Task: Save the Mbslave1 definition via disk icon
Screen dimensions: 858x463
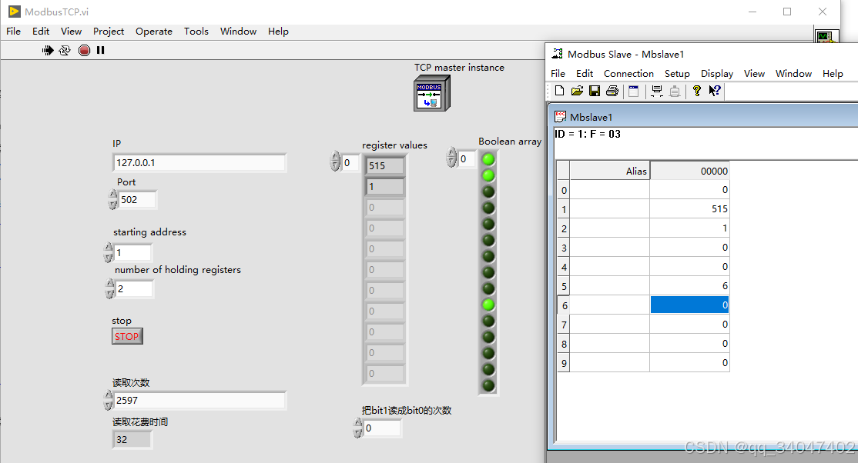Action: pos(594,91)
